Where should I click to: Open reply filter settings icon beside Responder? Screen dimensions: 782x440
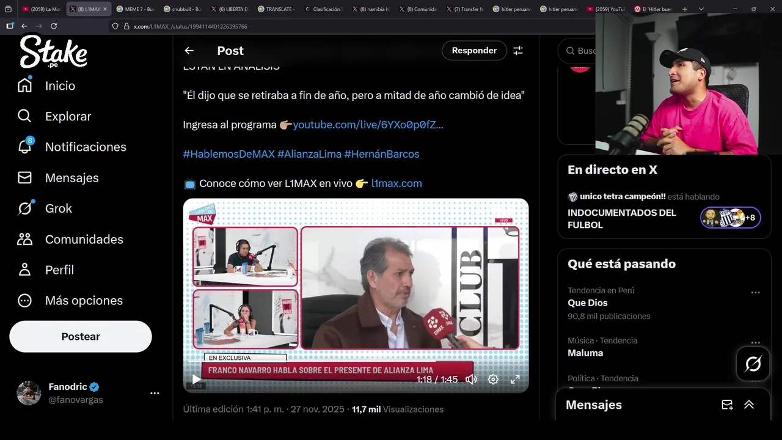518,51
